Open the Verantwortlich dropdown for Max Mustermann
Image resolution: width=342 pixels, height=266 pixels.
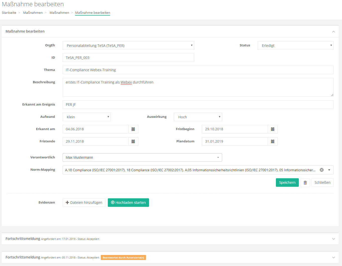(x=142, y=157)
